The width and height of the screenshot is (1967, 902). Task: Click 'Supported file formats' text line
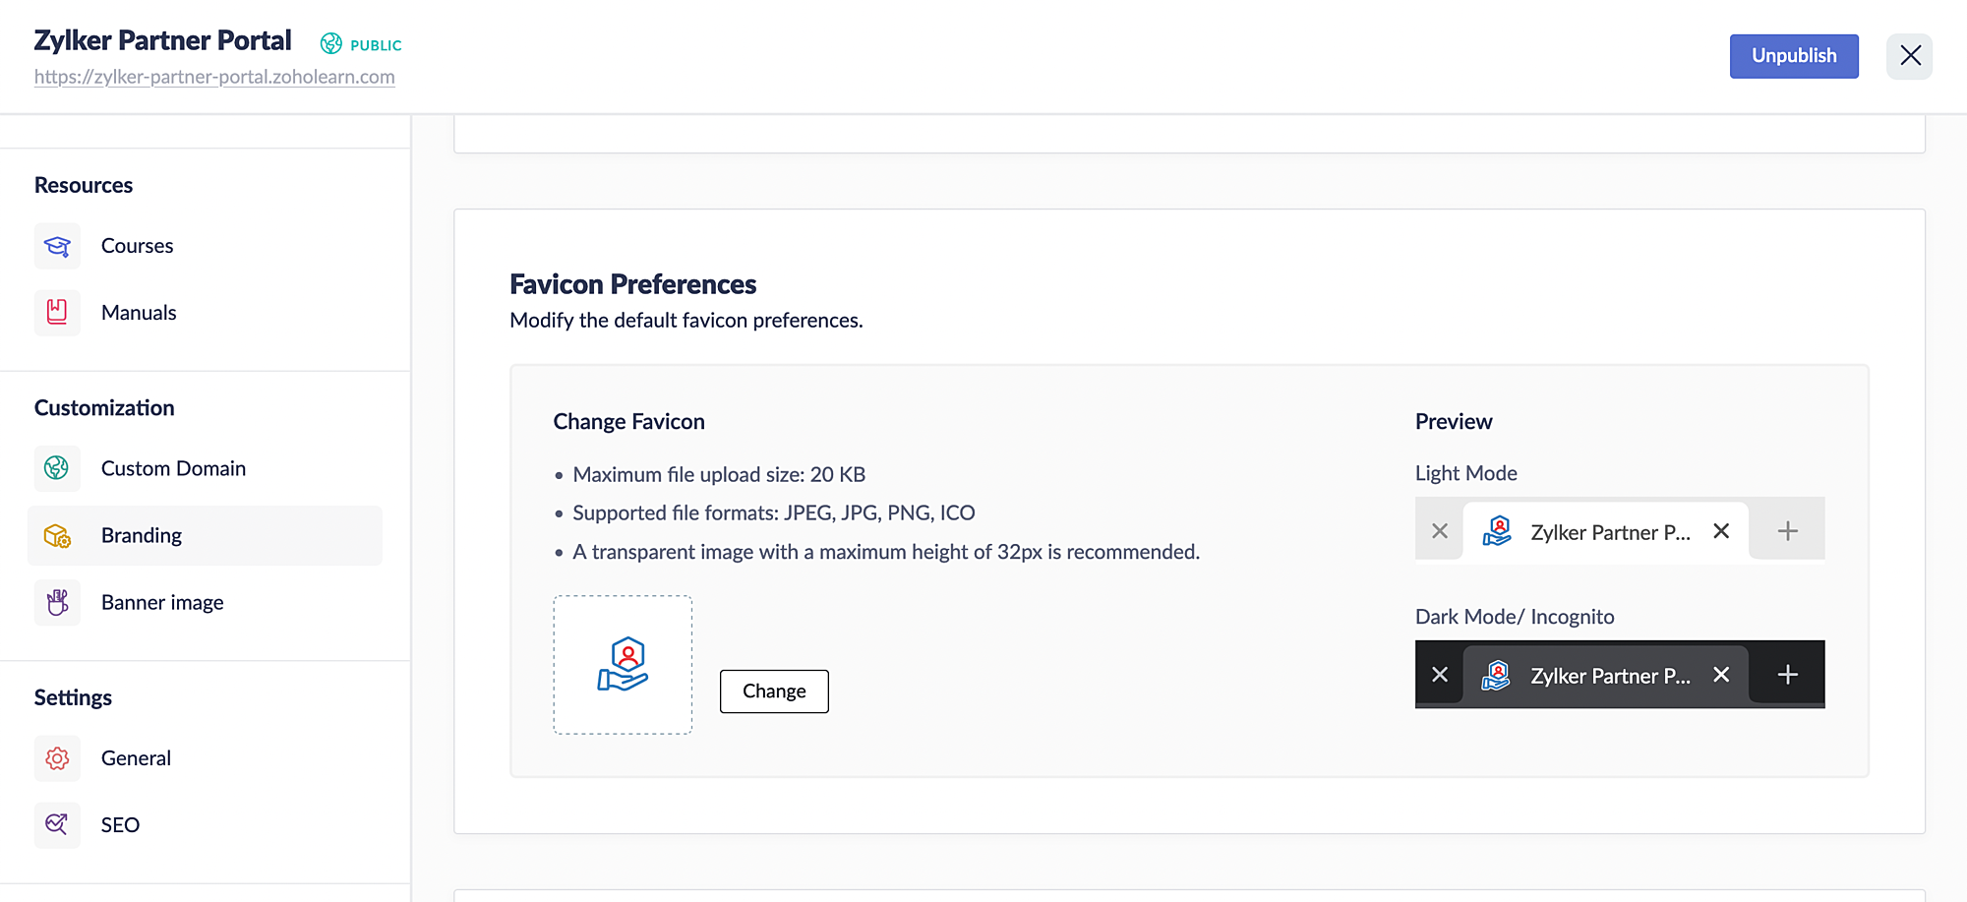[774, 512]
